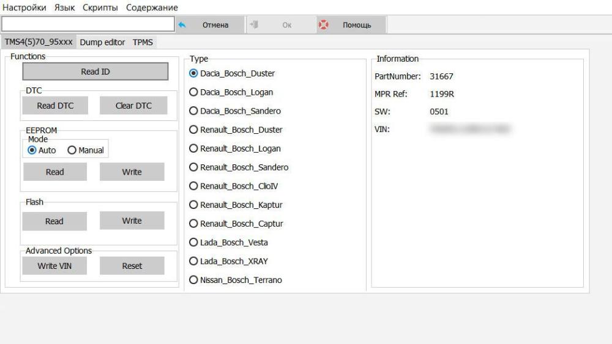Click the PartNumber value 31667
The width and height of the screenshot is (612, 344).
click(441, 76)
